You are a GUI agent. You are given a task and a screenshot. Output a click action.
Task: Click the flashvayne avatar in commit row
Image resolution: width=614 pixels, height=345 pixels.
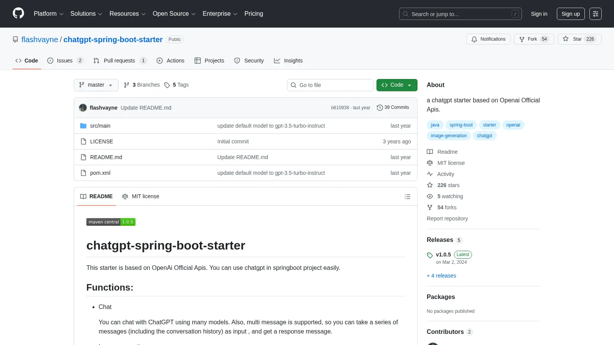83,108
